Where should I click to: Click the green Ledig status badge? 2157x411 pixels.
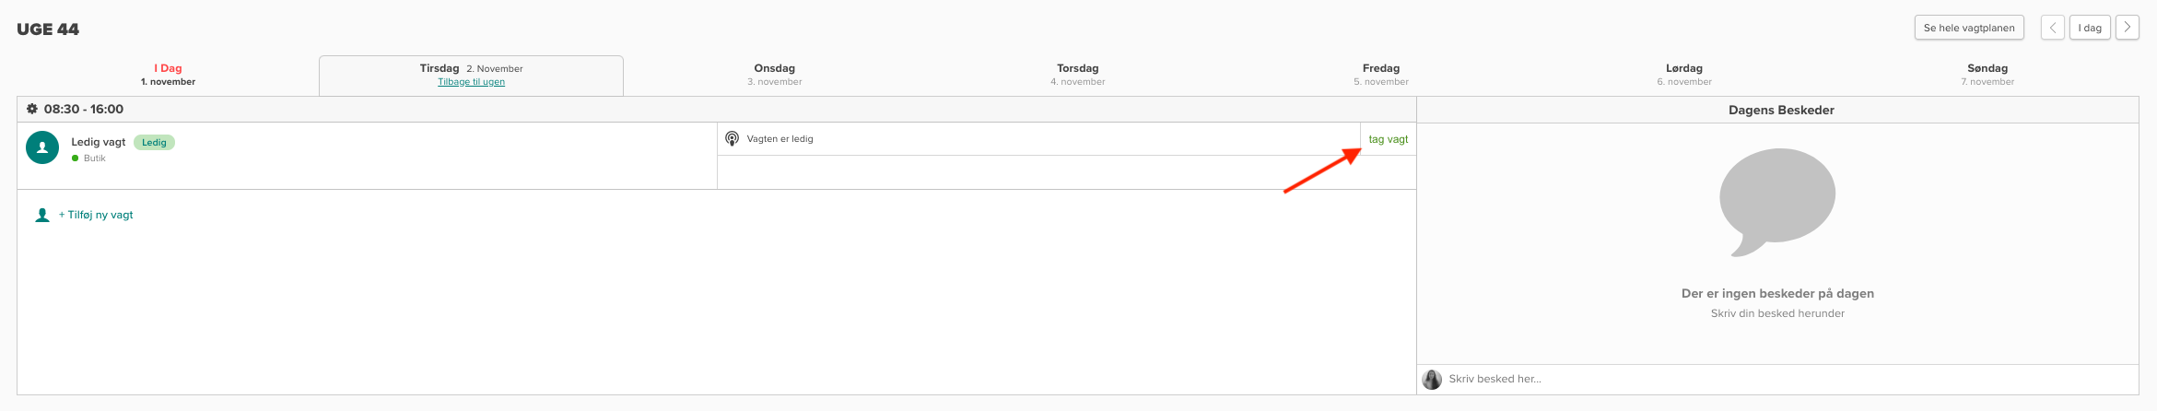tap(154, 142)
